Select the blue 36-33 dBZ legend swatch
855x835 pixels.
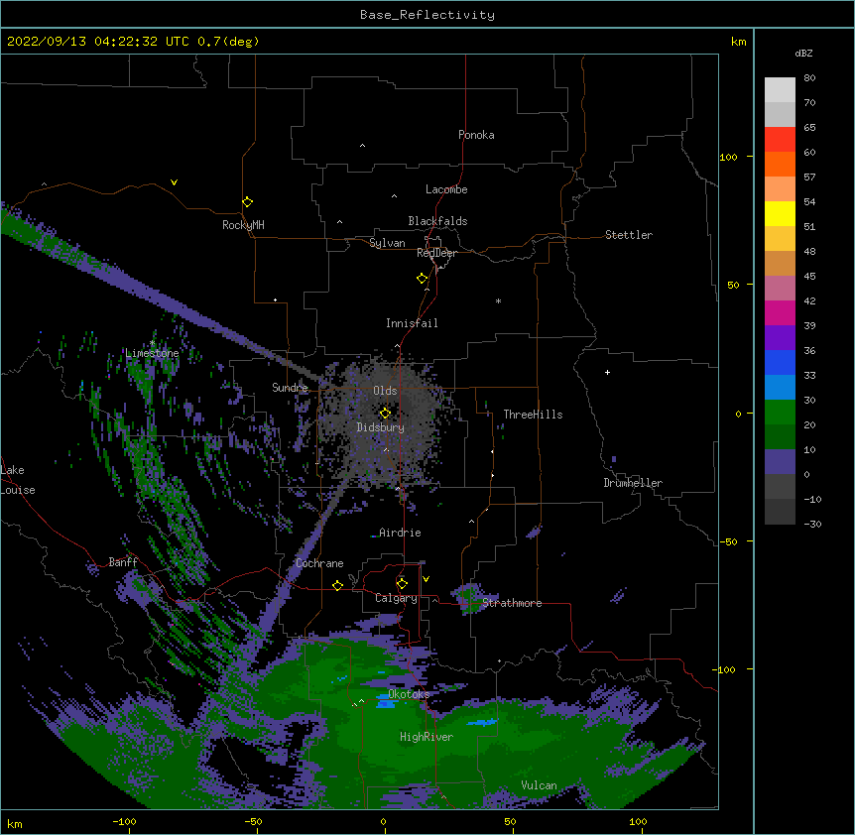click(780, 362)
